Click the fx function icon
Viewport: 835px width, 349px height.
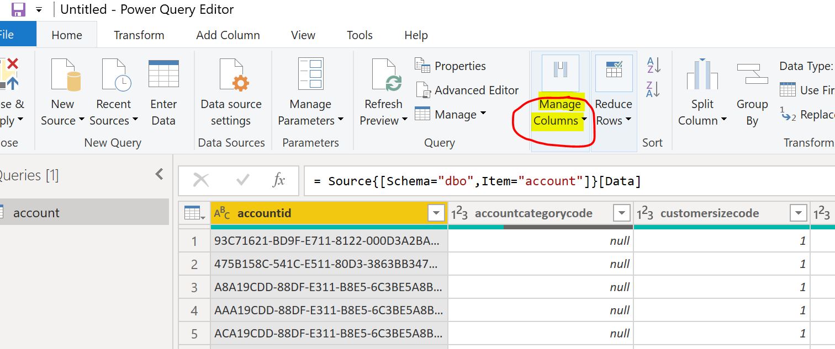(279, 180)
